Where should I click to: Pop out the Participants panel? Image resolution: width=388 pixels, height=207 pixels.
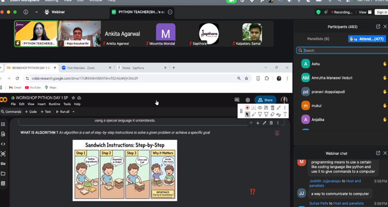coord(378,26)
